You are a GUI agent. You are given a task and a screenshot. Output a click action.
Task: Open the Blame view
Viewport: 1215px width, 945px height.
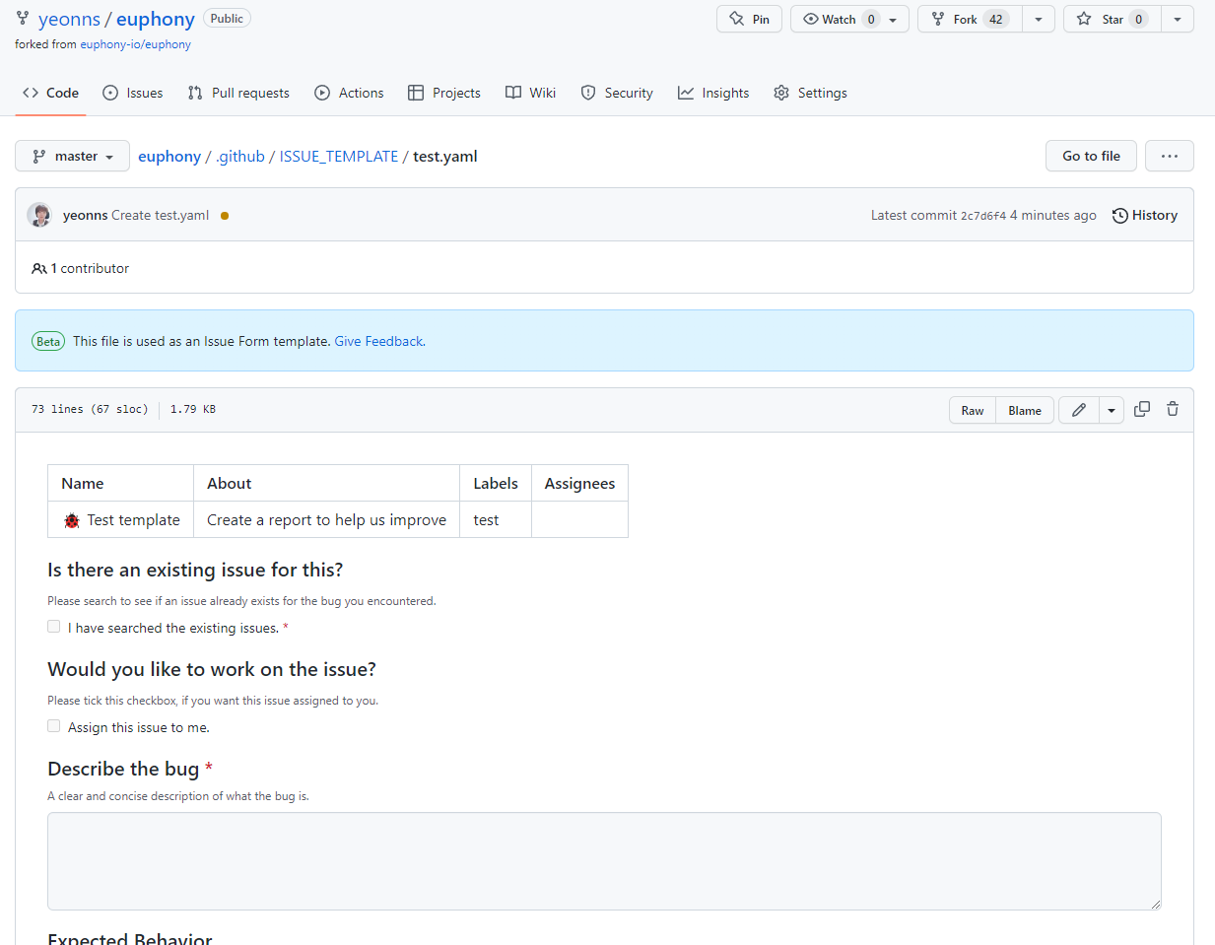(1025, 410)
